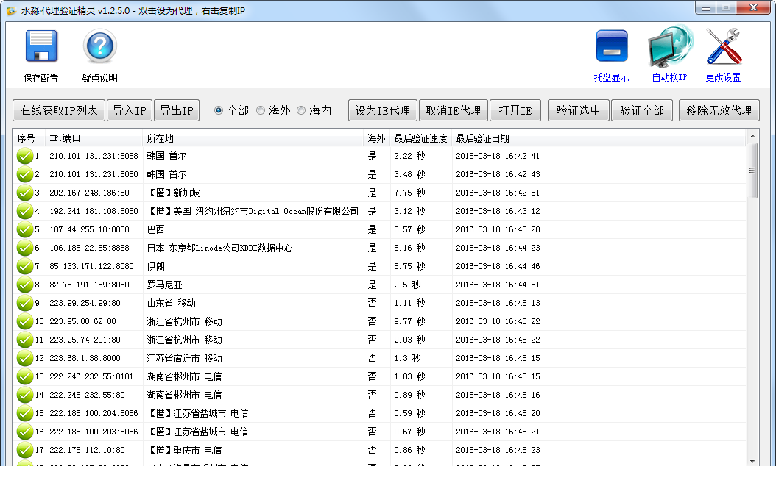Select the 202.167.248.186:80 proxy row
This screenshot has width=776, height=483.
point(380,193)
